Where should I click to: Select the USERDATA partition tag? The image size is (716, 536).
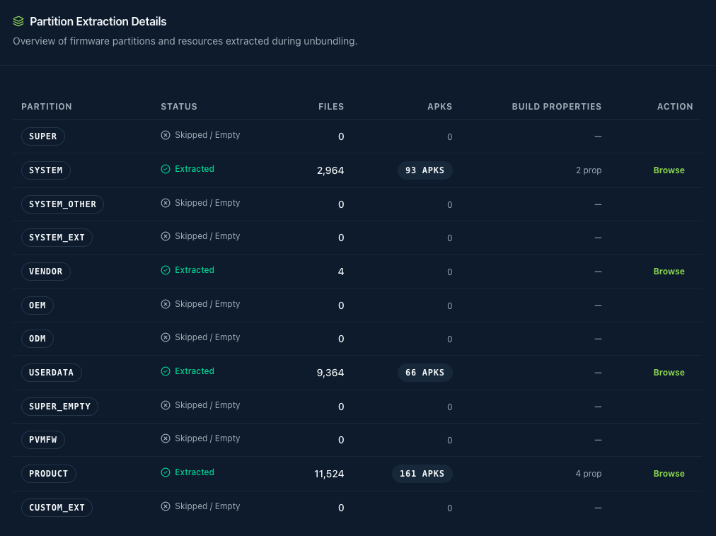pyautogui.click(x=52, y=373)
